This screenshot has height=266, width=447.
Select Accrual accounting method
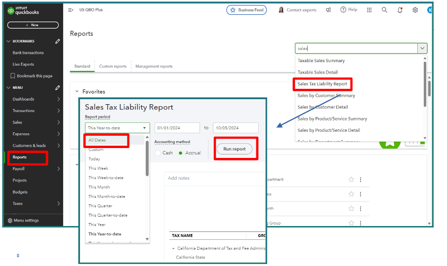(180, 153)
